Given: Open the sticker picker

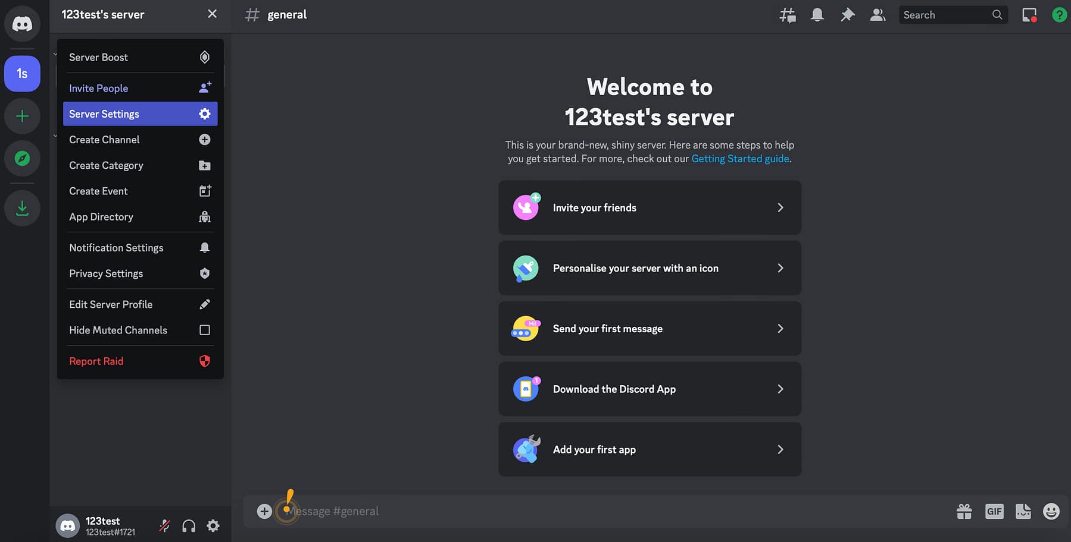Looking at the screenshot, I should click(1023, 511).
